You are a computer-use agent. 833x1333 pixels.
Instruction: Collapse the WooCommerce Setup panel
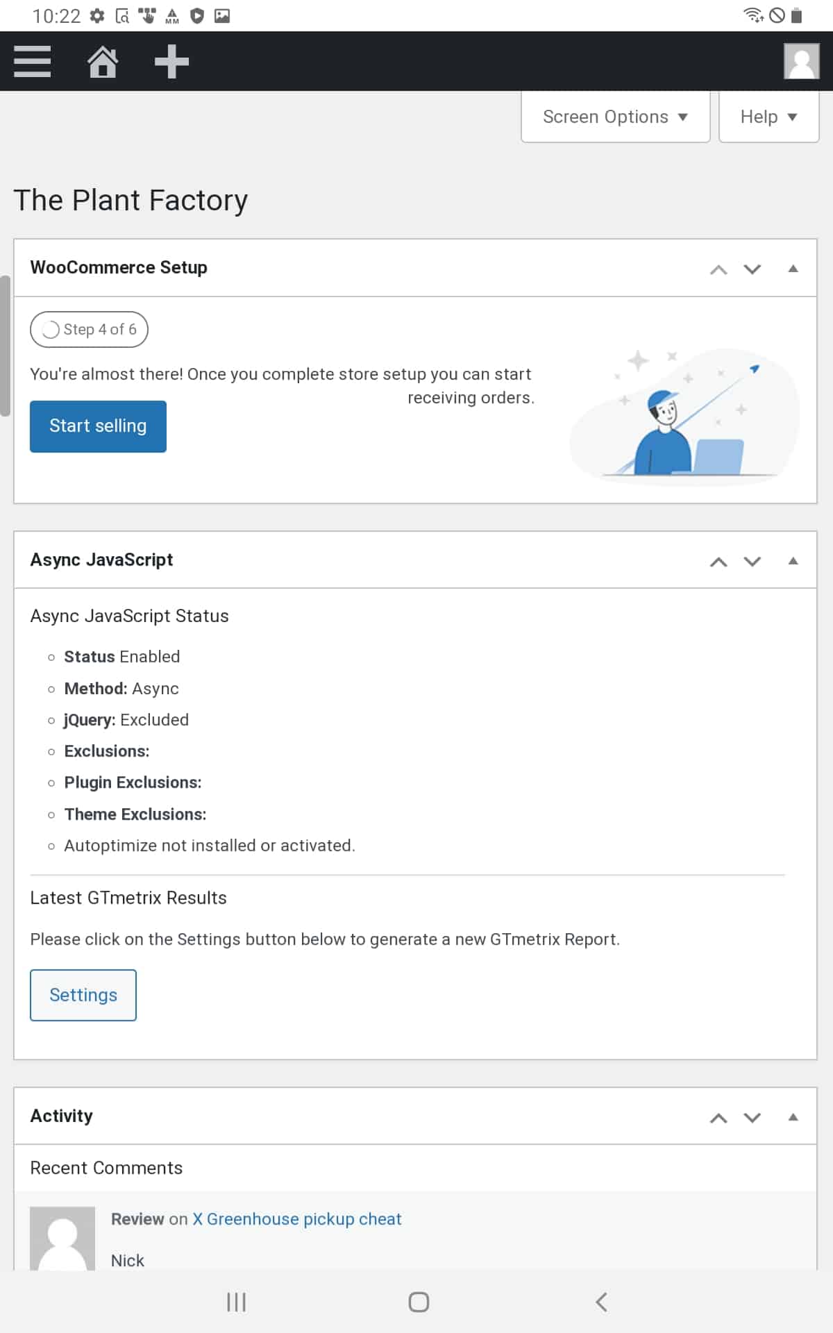click(x=793, y=269)
